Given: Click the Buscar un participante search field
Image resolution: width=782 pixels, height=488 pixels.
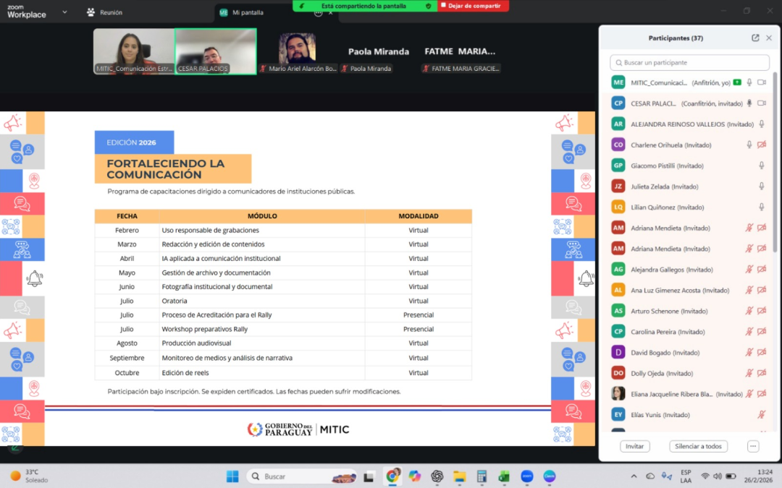Looking at the screenshot, I should (x=689, y=62).
